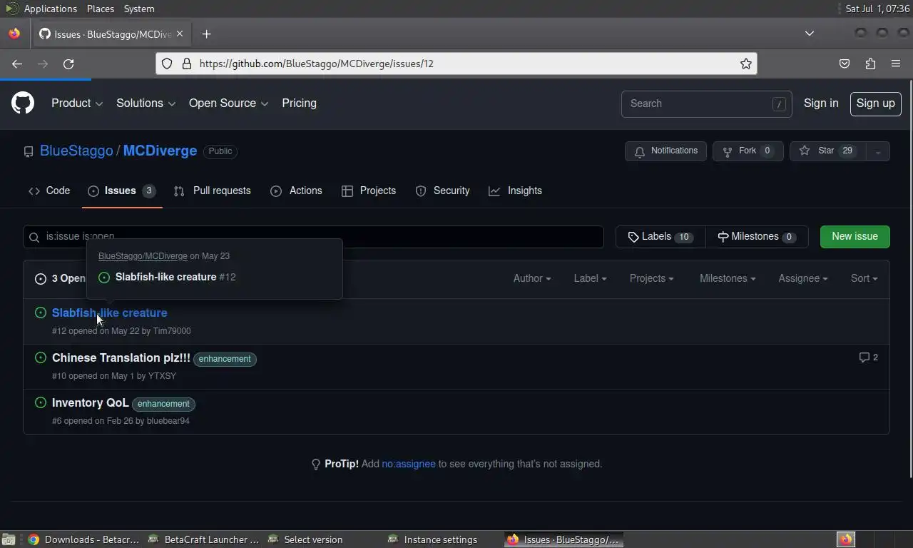
Task: Click the Sign in link
Action: tap(821, 103)
